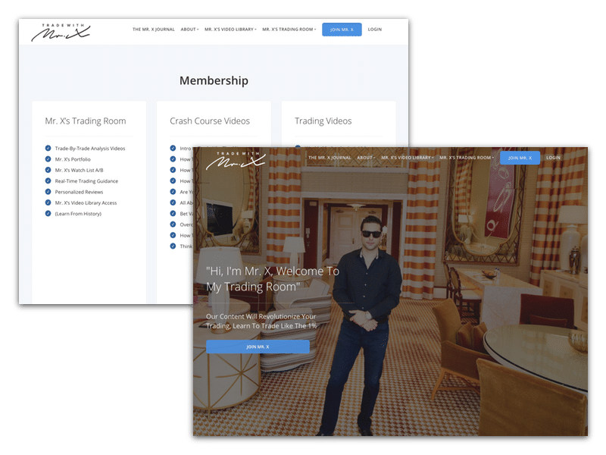Click check icon next to Mr. X's Portfolio
Viewport: 606px width, 455px height.
click(x=48, y=159)
